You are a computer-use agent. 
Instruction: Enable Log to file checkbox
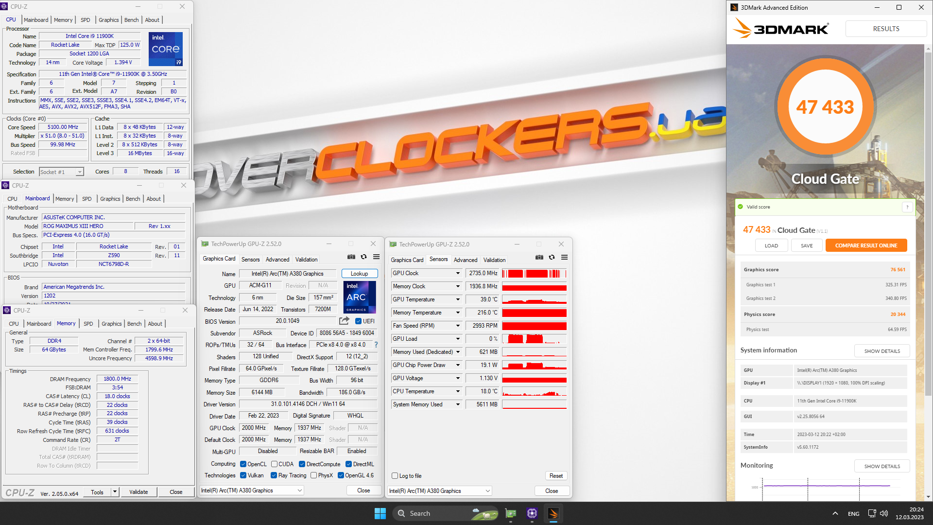point(395,476)
